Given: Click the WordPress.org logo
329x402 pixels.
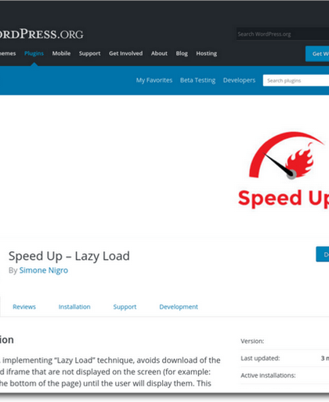Looking at the screenshot, I should (42, 34).
